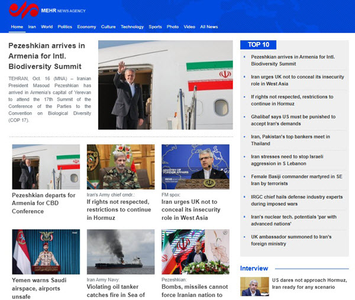Go to the Iran section

click(x=32, y=27)
